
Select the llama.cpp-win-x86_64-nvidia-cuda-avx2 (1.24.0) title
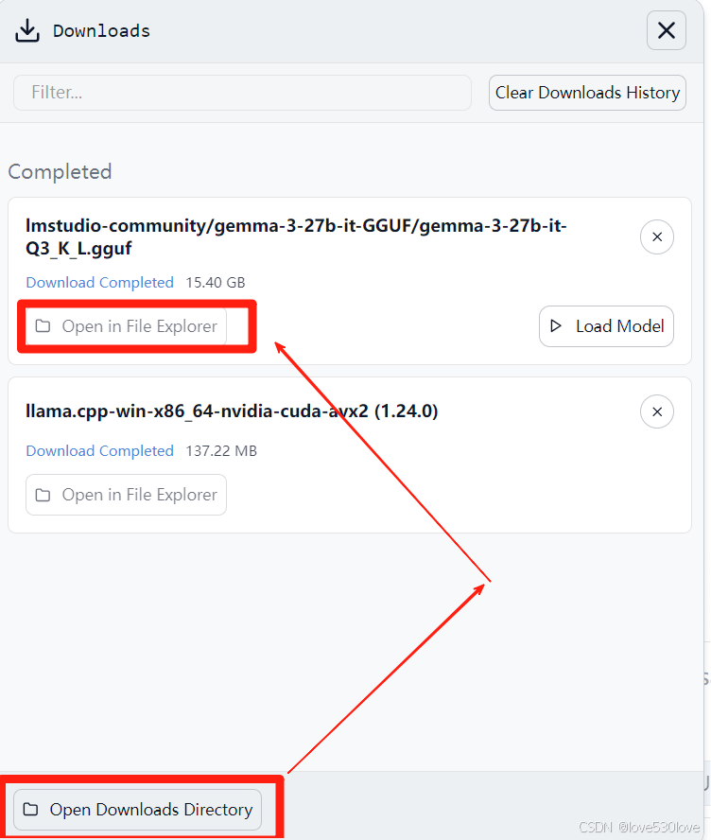232,411
